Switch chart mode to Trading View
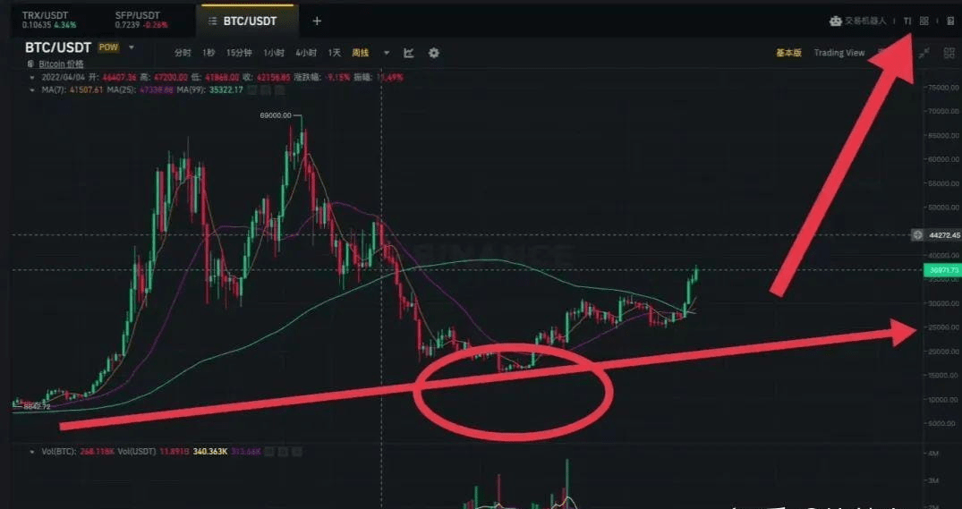Image resolution: width=962 pixels, height=509 pixels. click(839, 53)
